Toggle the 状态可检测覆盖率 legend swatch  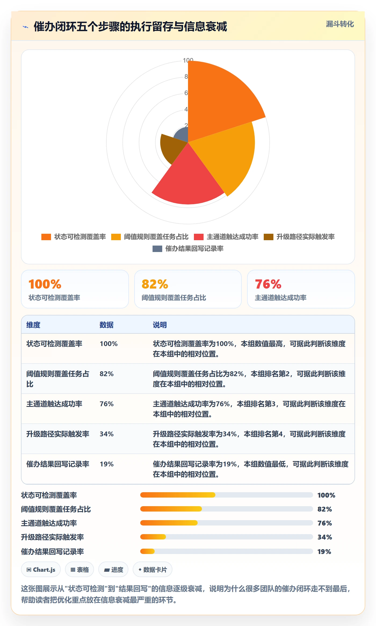(46, 237)
